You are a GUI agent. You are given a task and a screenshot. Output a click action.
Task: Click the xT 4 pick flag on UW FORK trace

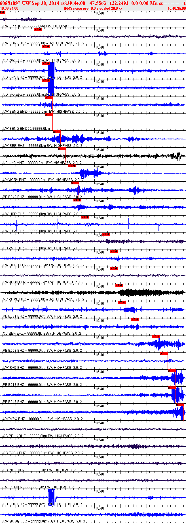point(38,29)
